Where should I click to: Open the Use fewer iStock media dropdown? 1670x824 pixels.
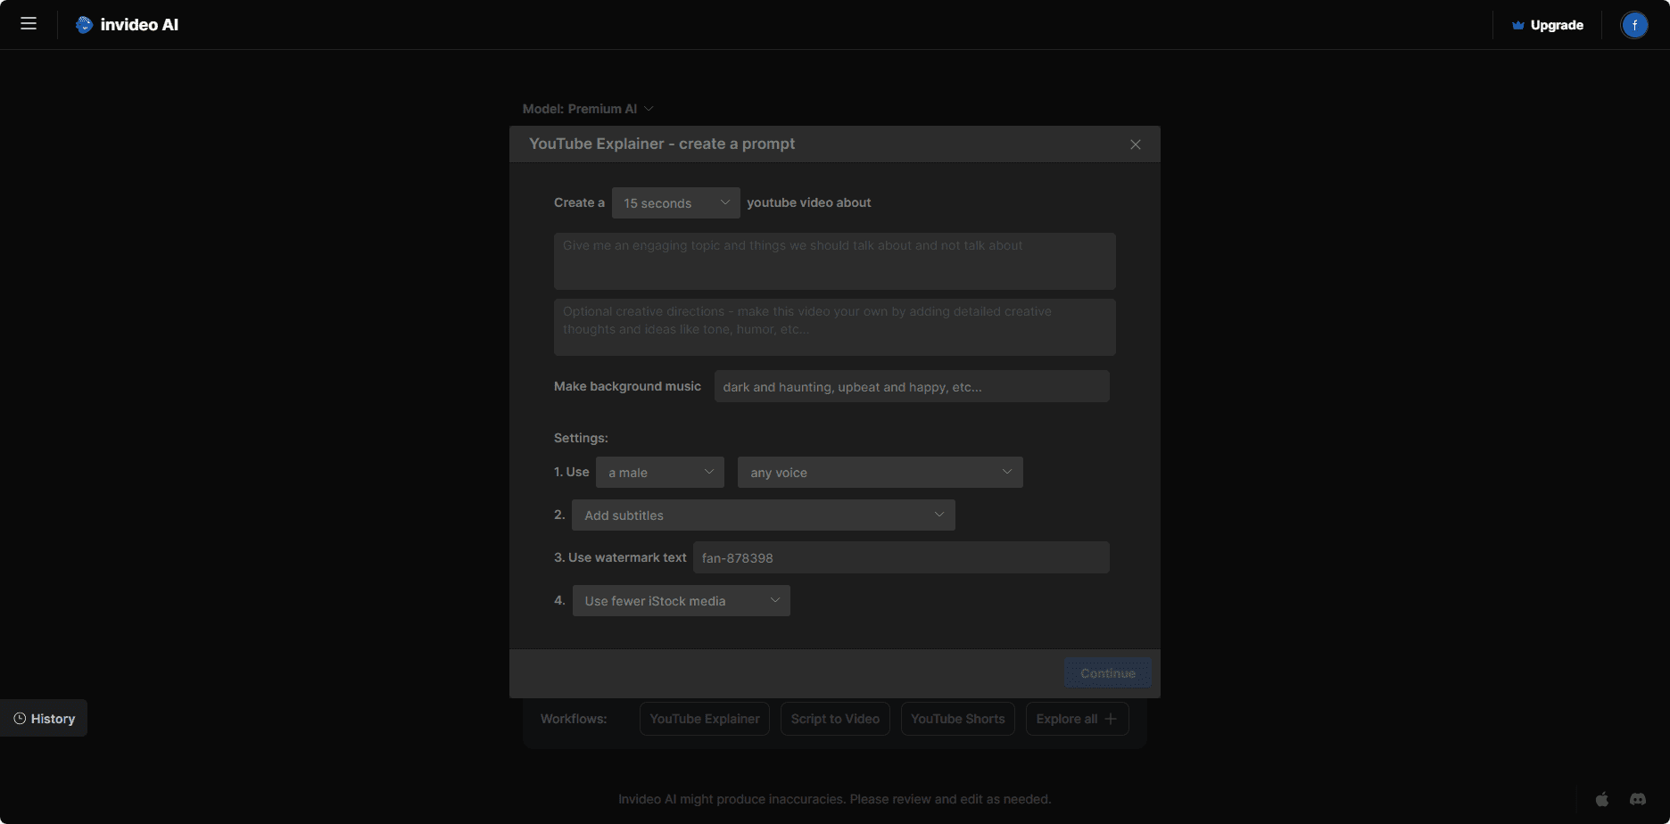pos(682,601)
